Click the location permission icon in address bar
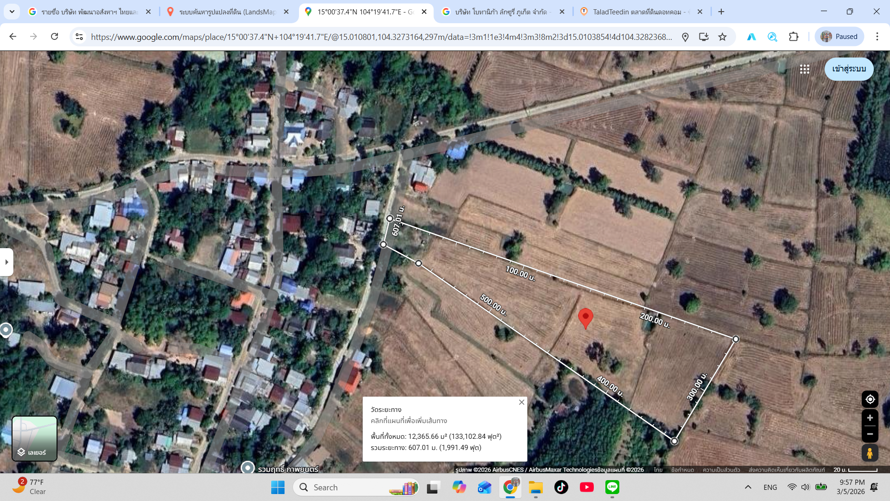Image resolution: width=890 pixels, height=501 pixels. tap(685, 37)
